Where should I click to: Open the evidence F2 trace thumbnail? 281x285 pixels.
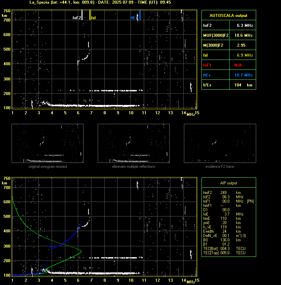click(220, 143)
